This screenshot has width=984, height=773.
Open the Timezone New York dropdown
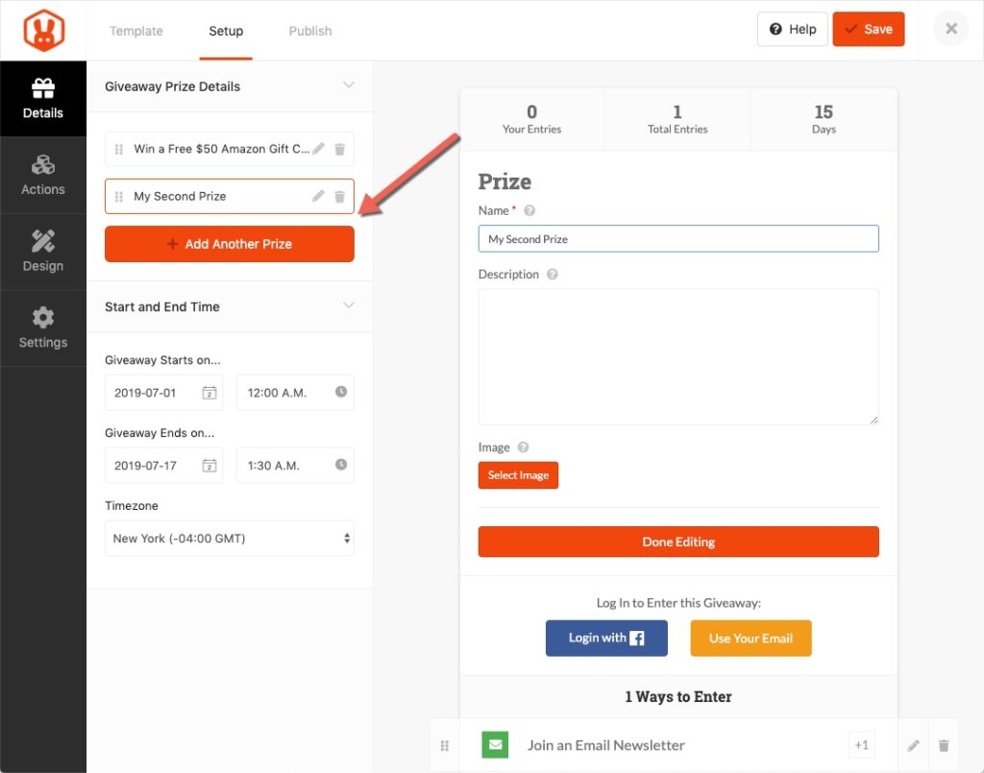230,539
